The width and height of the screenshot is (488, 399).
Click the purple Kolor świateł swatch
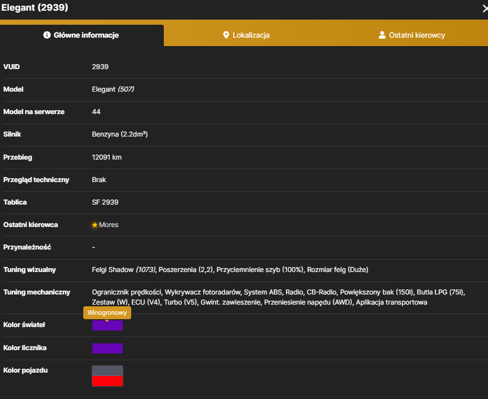point(108,325)
